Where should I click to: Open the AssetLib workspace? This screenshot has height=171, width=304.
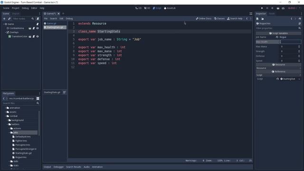coord(170,8)
